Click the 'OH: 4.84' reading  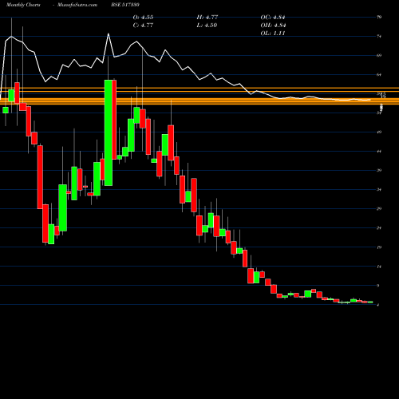273,26
